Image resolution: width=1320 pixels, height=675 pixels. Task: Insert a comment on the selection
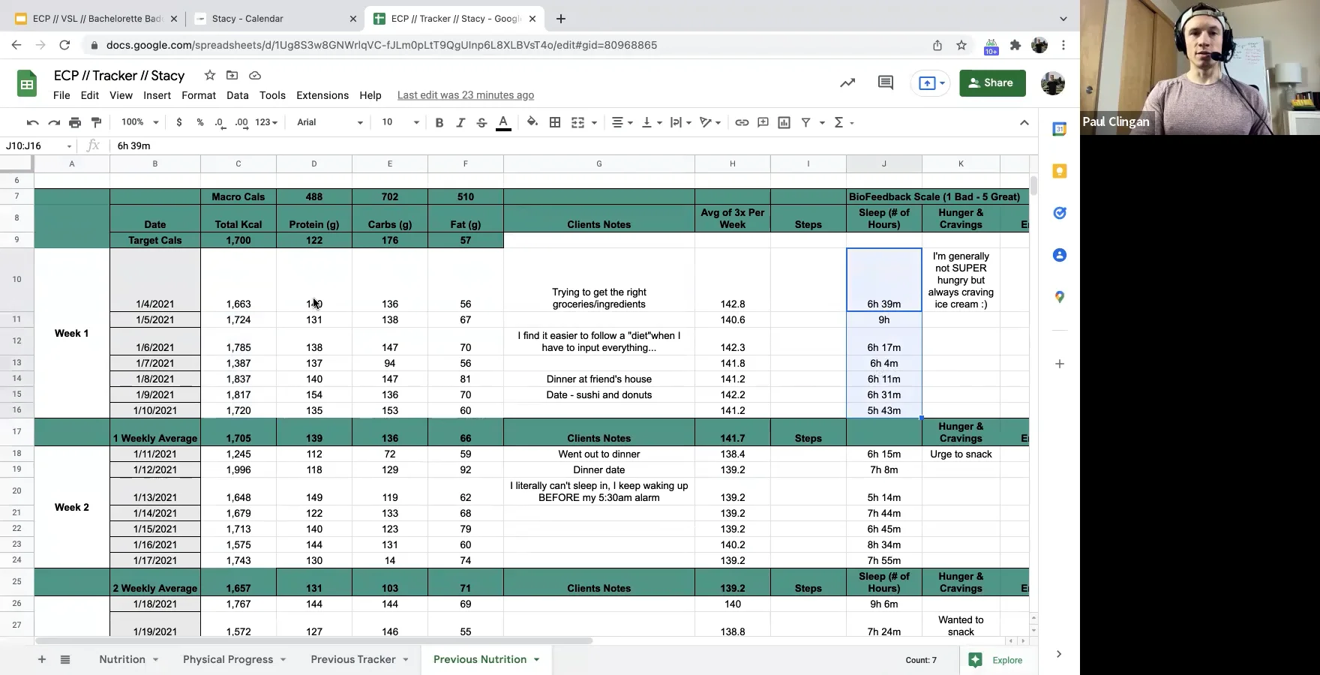[x=763, y=122]
